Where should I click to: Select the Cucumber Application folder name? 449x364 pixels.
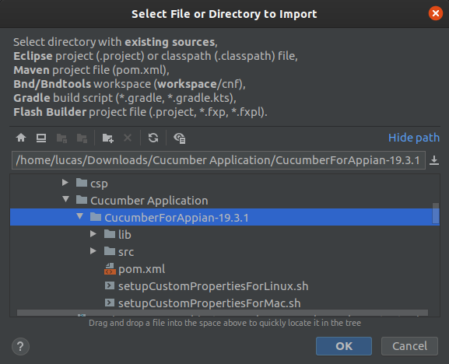click(149, 201)
